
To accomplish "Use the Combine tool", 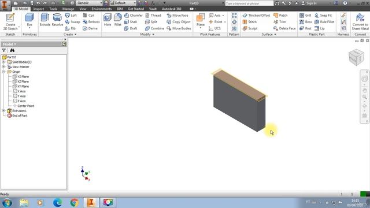I will [154, 28].
